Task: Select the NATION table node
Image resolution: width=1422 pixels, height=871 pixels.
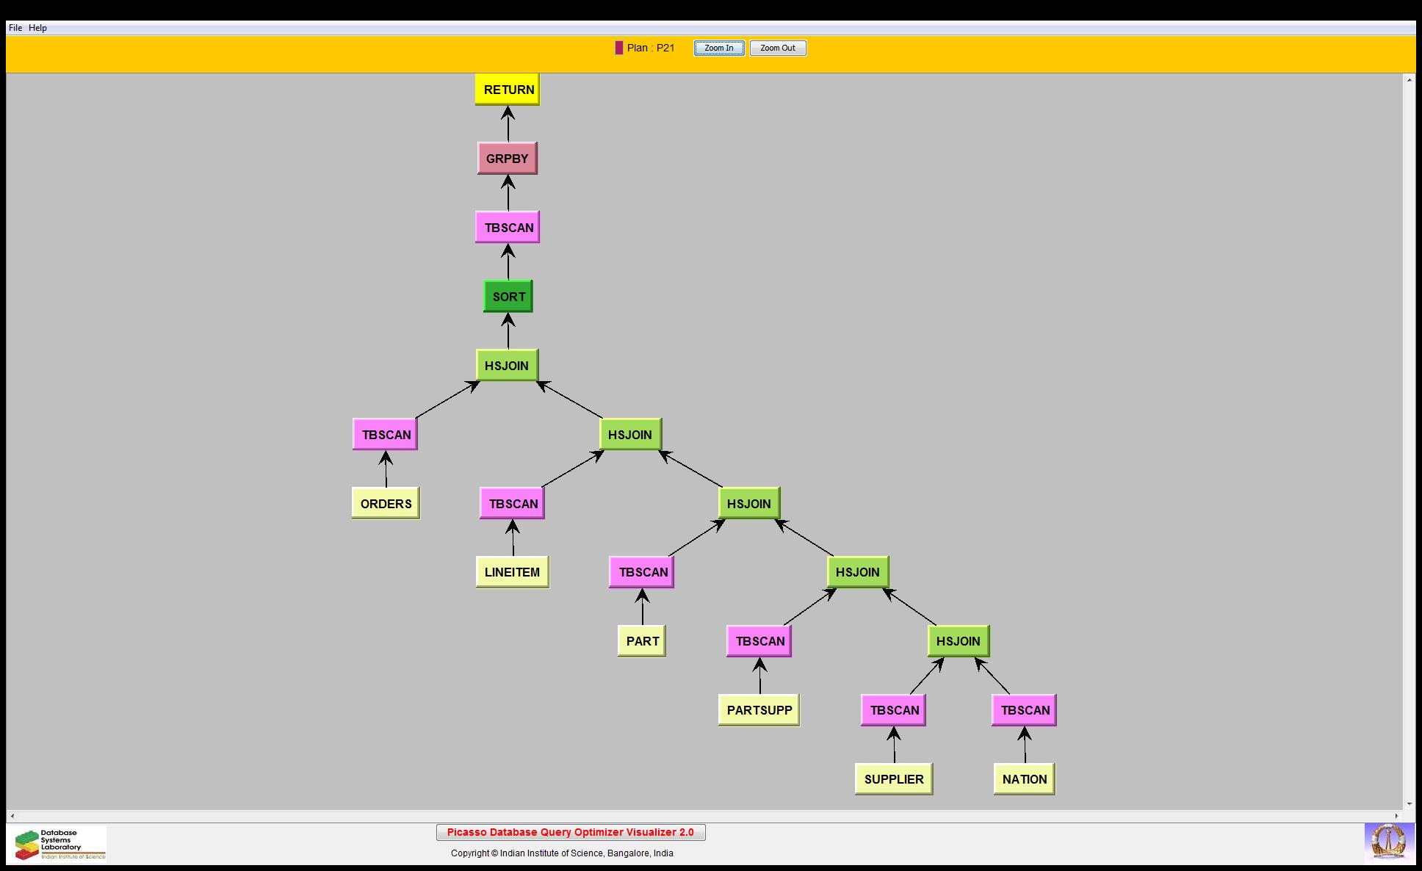Action: coord(1024,779)
